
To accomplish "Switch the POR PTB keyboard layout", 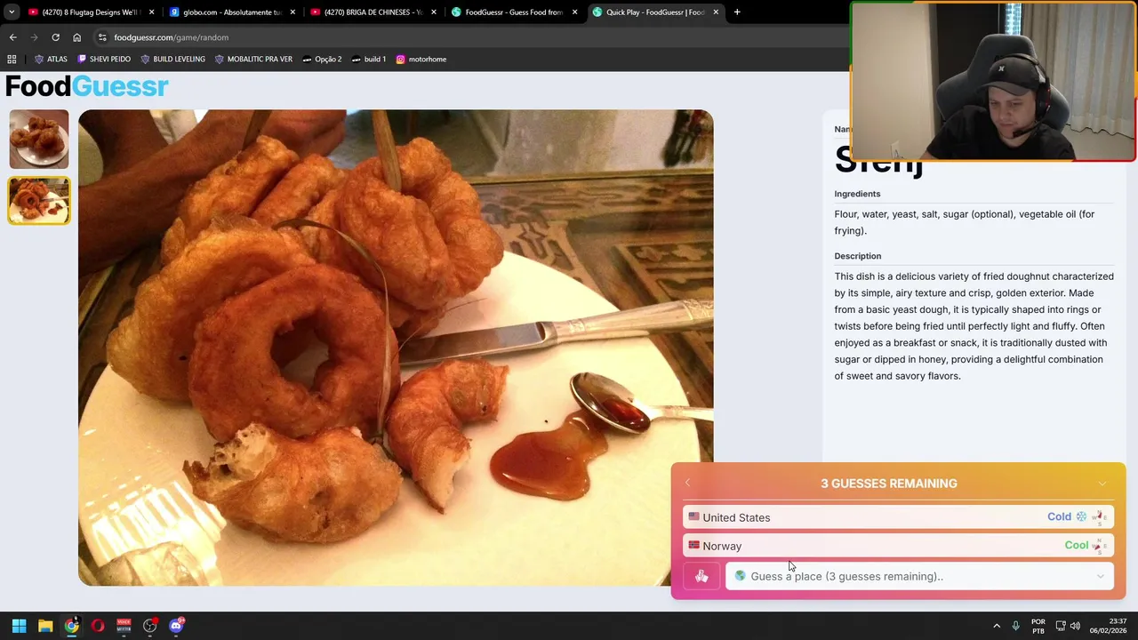I will pyautogui.click(x=1038, y=626).
